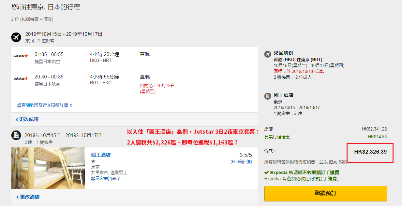Click the text 2 位 (包括機票 + 酒店)
Screen dimensions: 402x206
(32, 19)
